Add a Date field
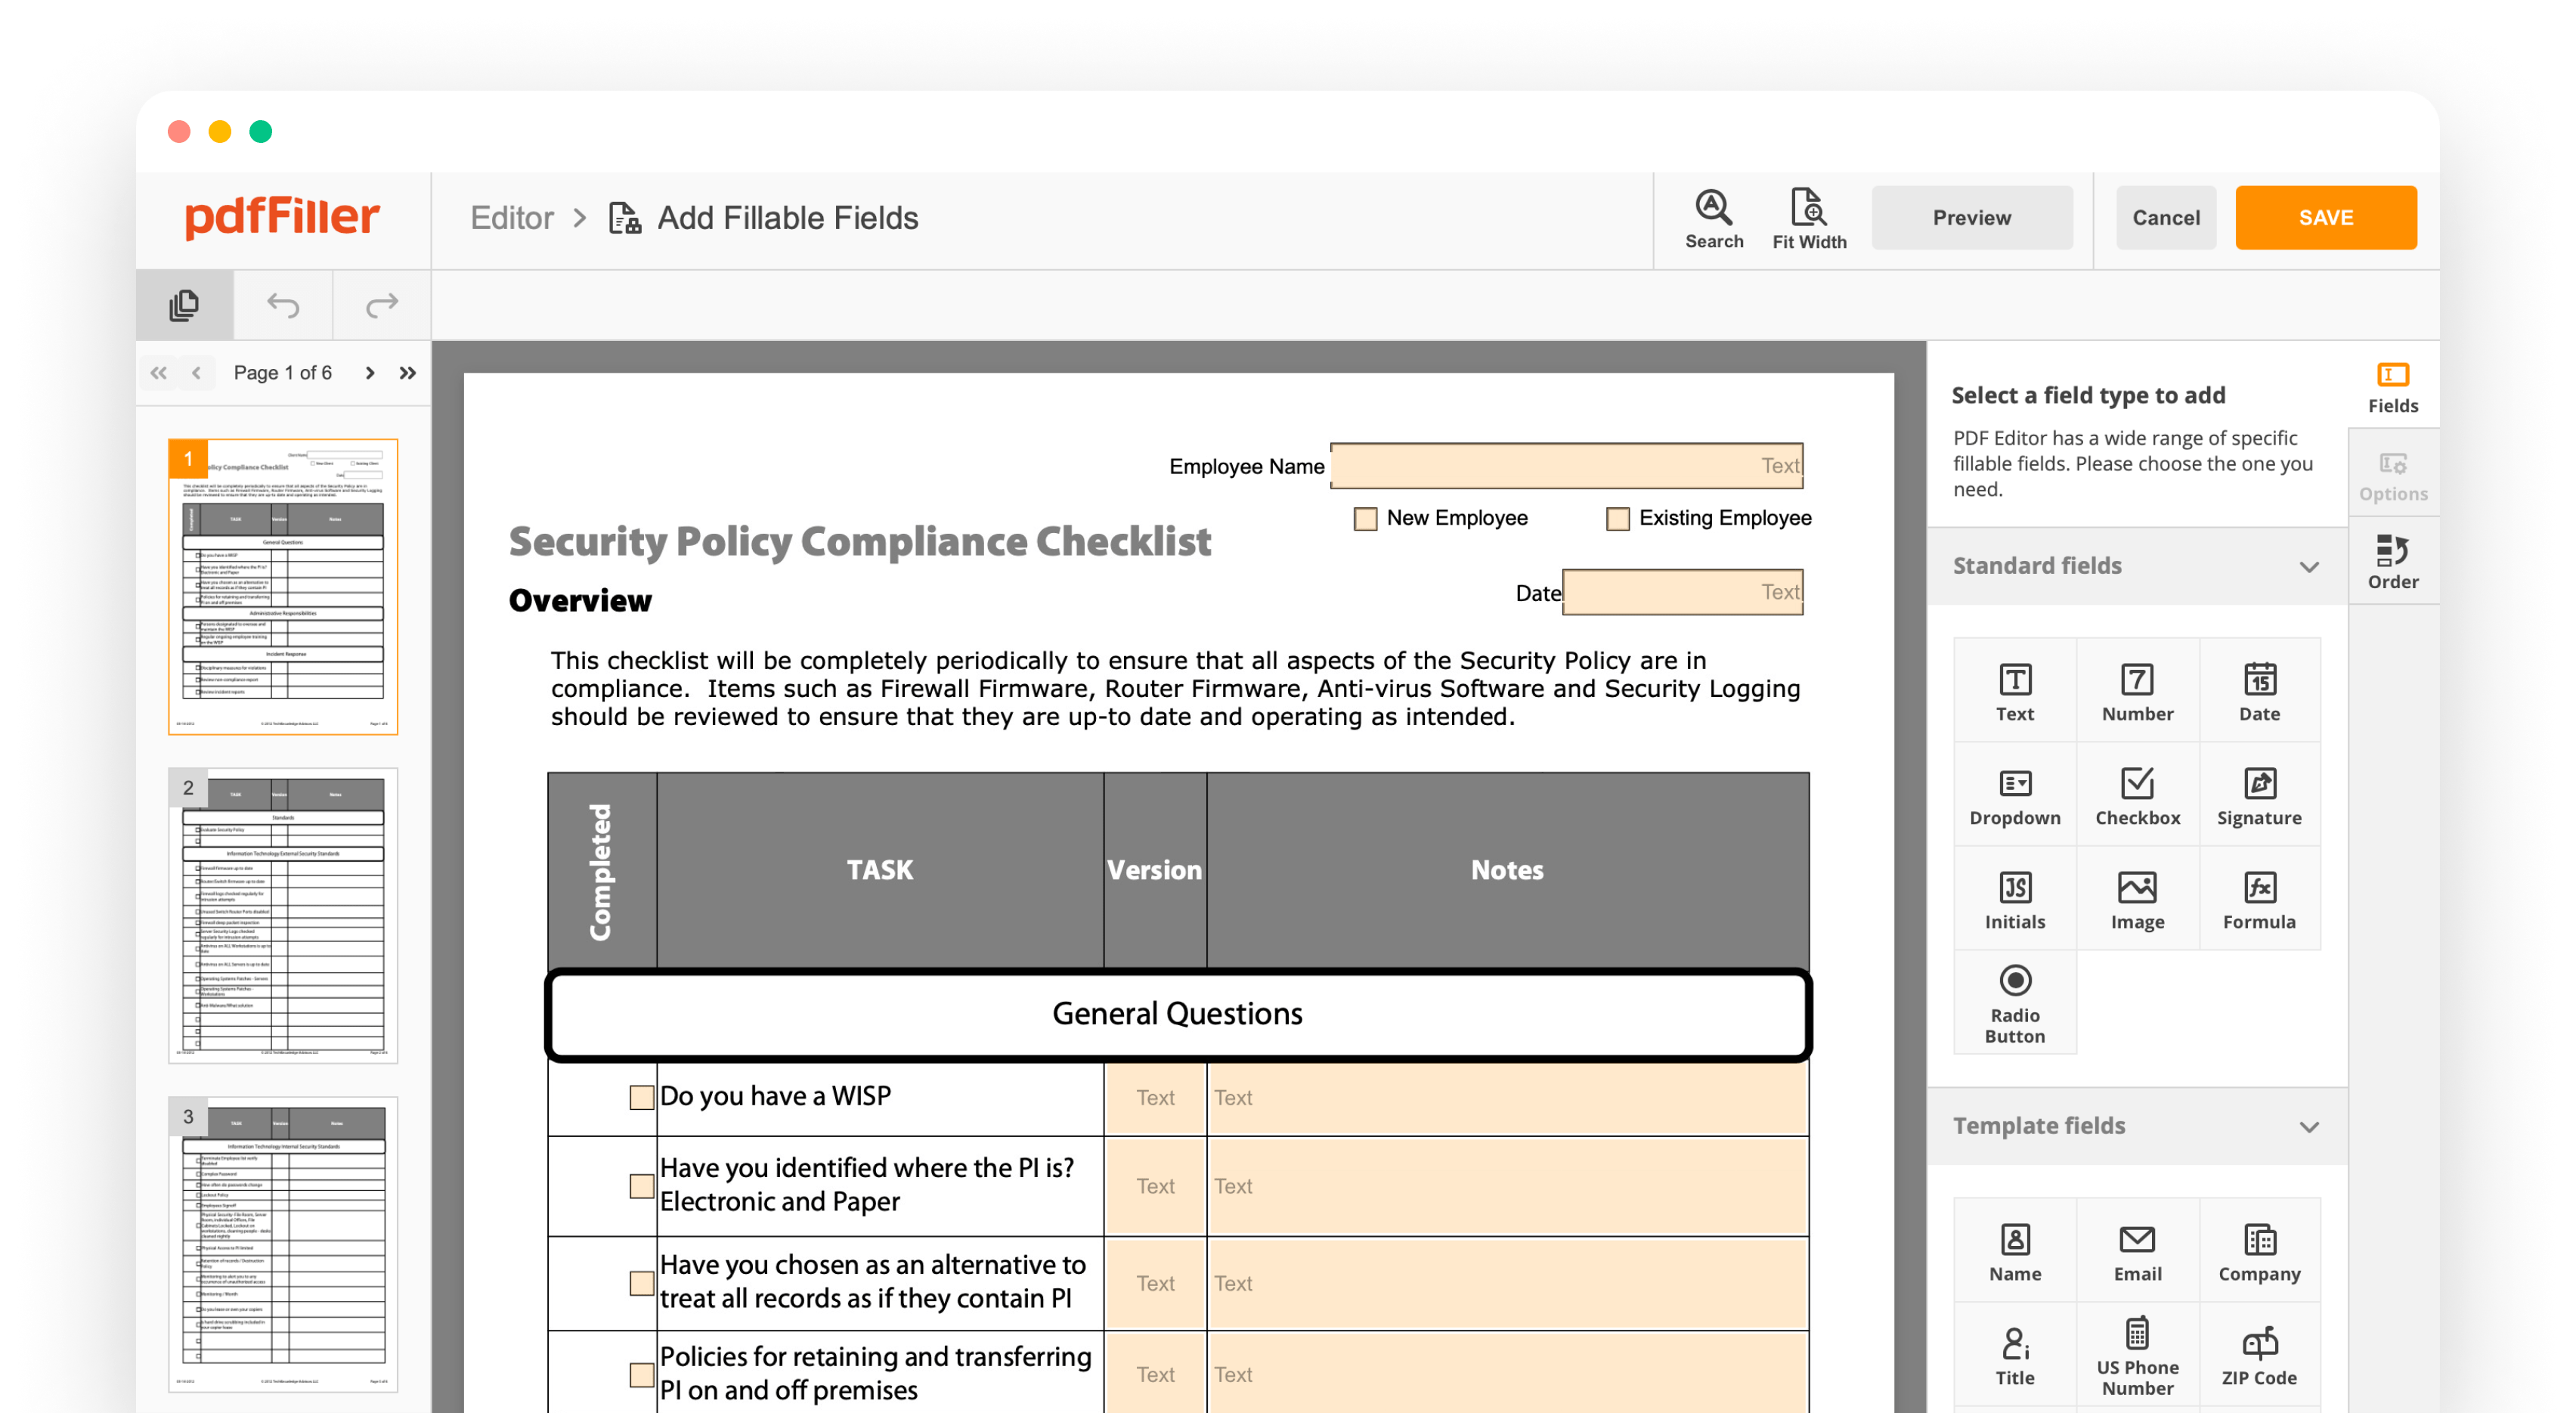 click(x=2261, y=690)
